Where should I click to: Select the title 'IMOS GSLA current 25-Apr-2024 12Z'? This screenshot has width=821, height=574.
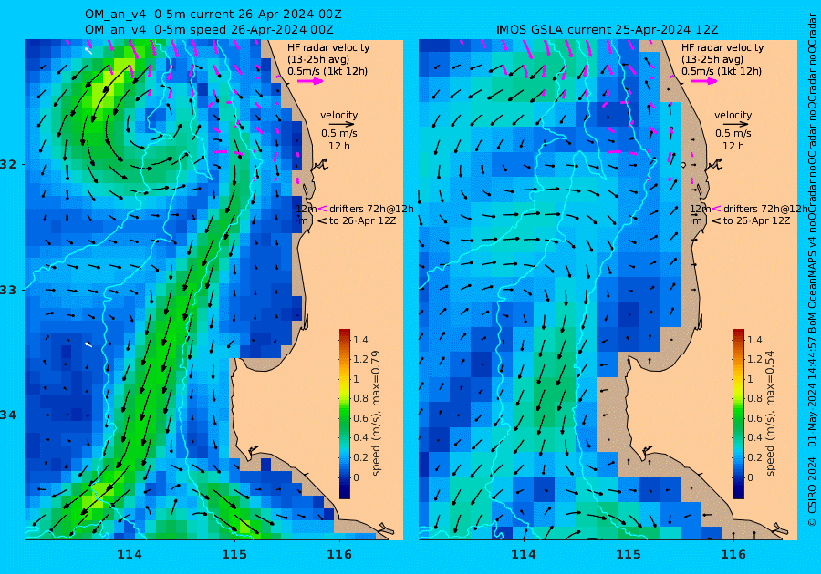tap(607, 30)
